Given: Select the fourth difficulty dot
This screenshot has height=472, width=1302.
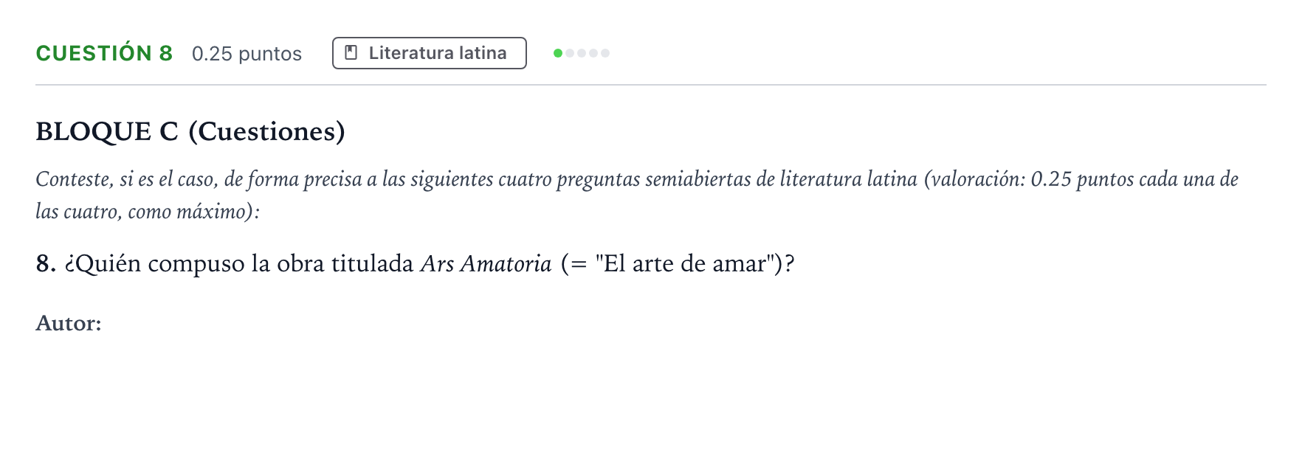Looking at the screenshot, I should point(593,53).
